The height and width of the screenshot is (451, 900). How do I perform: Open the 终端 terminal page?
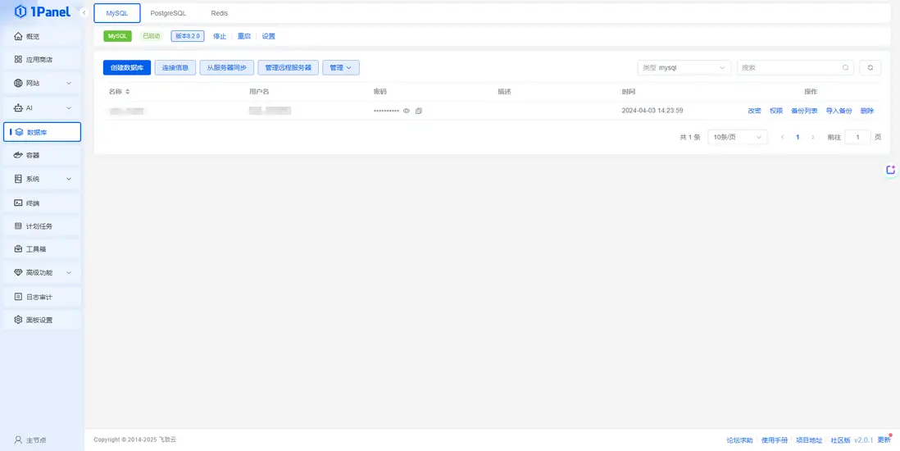pyautogui.click(x=42, y=203)
